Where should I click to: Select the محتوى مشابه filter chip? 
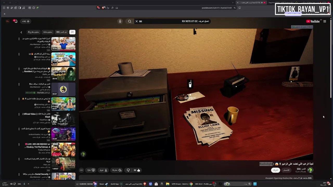pos(48,32)
